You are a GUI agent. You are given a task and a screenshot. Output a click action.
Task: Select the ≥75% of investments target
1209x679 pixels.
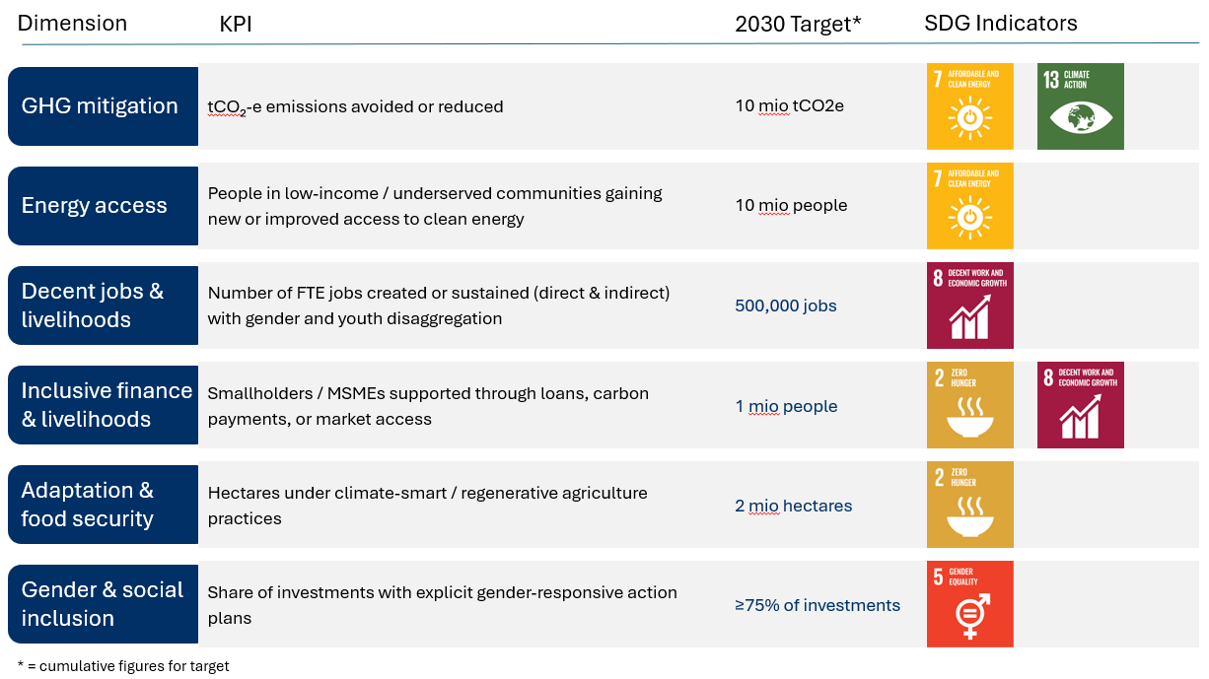click(x=817, y=605)
